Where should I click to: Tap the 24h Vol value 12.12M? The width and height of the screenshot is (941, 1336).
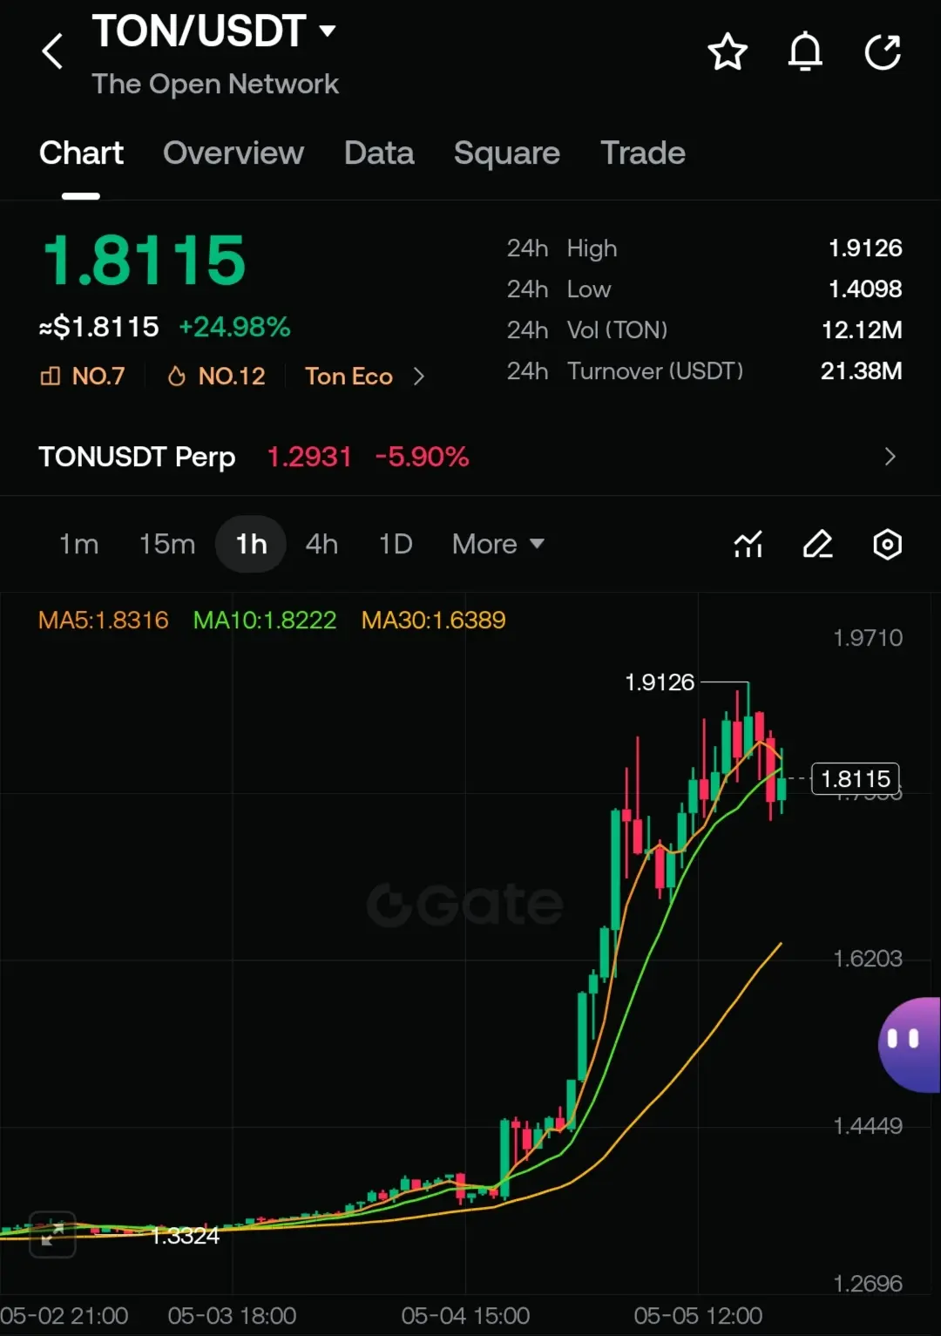(x=862, y=330)
